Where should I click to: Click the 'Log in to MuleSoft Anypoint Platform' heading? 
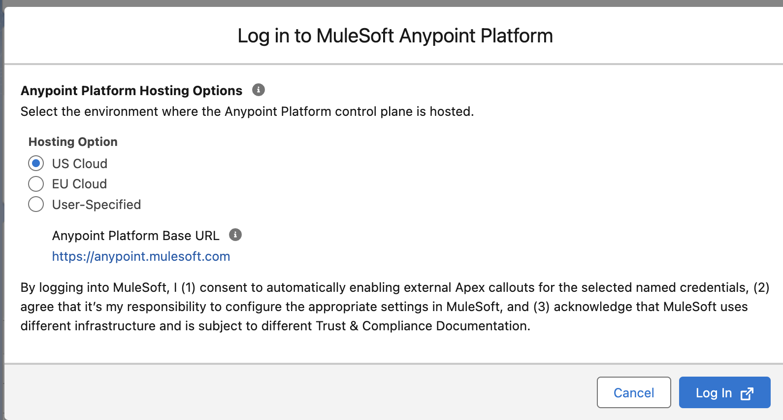point(395,36)
